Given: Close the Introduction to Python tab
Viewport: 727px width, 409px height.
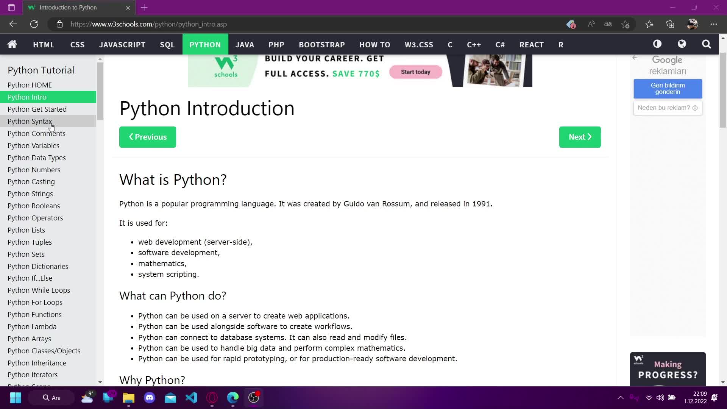Looking at the screenshot, I should click(x=128, y=8).
